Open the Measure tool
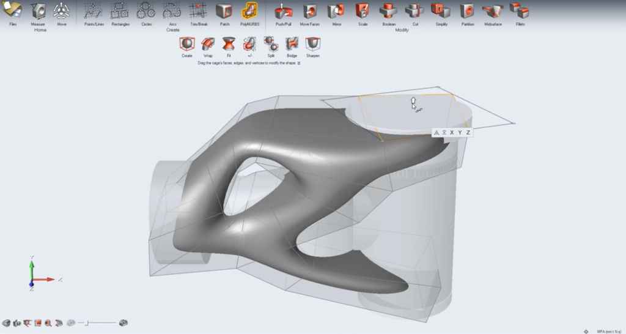Viewport: 626px width, 334px height. tap(38, 11)
